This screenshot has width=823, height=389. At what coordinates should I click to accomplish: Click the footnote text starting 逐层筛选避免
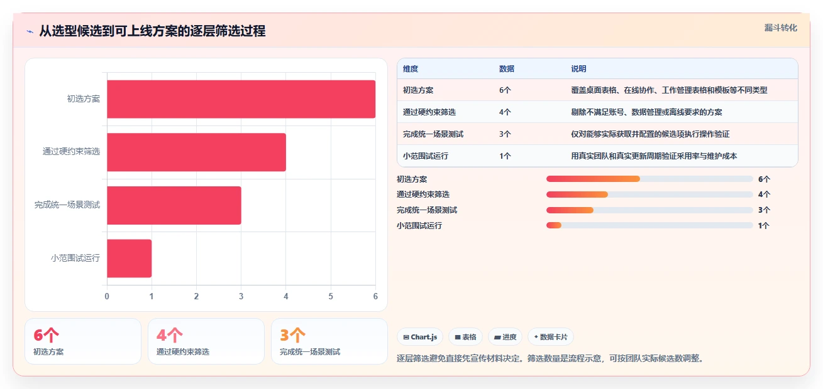click(550, 359)
